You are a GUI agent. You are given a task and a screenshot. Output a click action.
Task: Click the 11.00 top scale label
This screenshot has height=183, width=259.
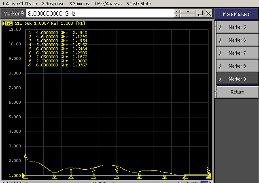(15, 30)
